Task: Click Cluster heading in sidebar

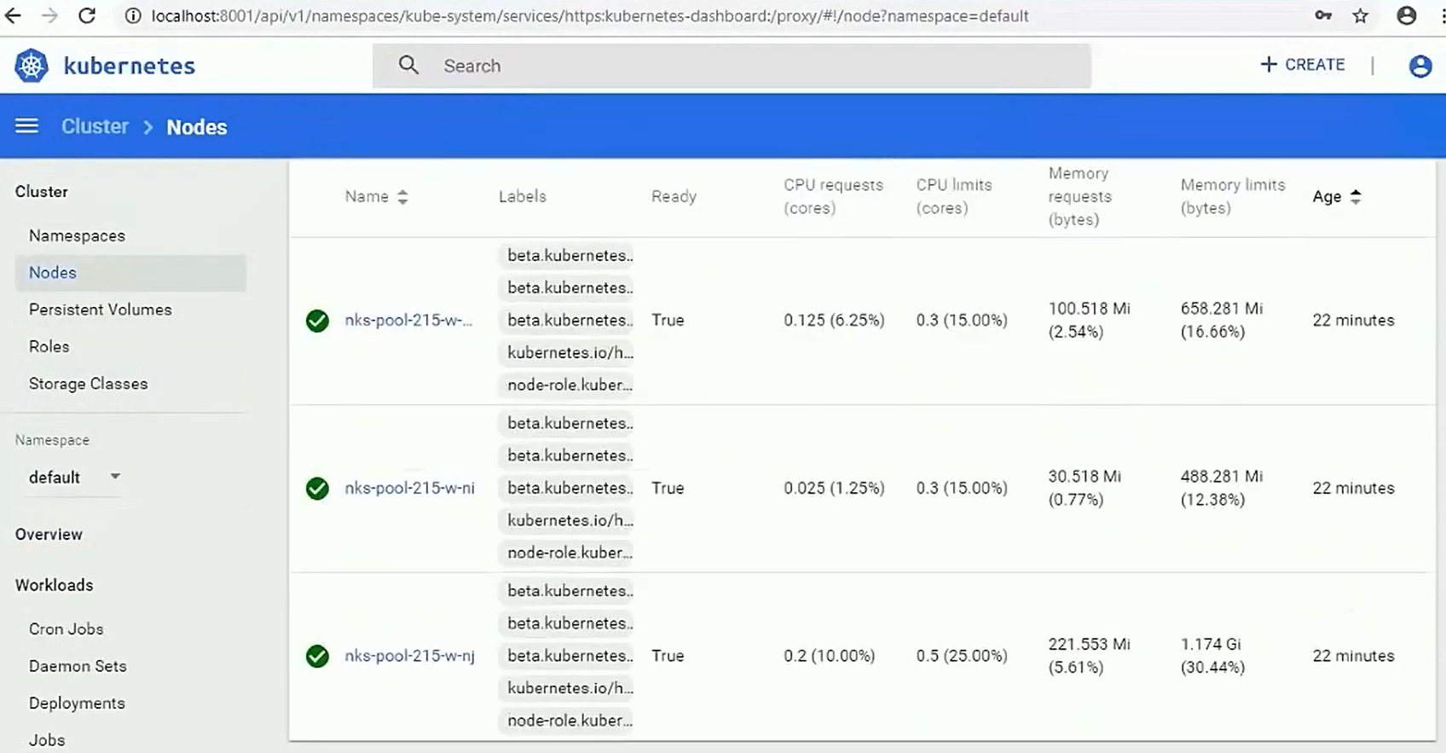Action: 41,192
